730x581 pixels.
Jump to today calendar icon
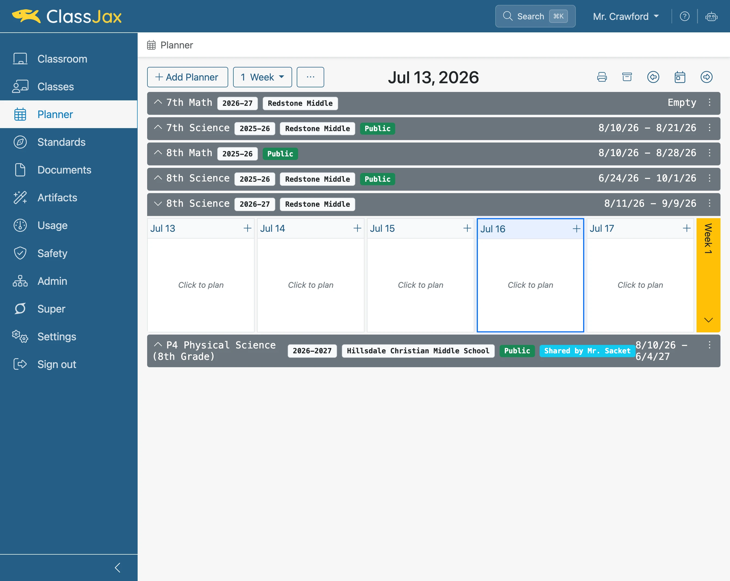tap(680, 77)
